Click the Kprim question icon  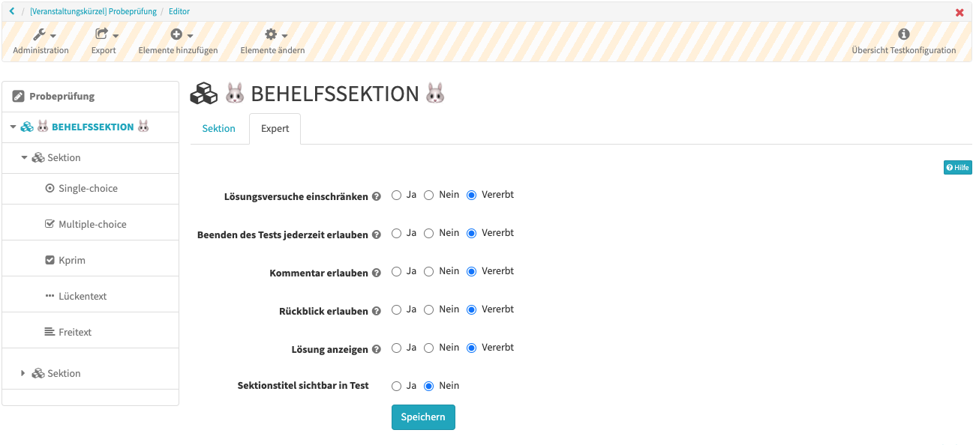50,260
